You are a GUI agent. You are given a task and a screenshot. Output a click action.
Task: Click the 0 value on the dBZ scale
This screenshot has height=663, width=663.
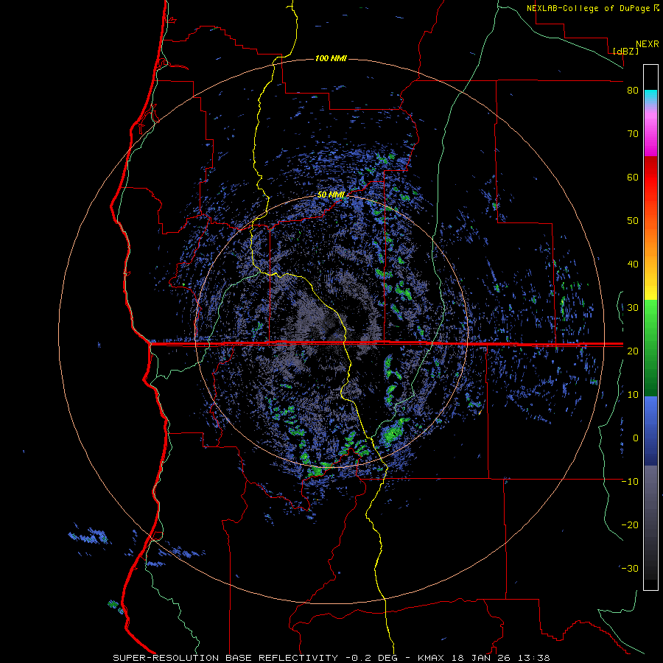coord(636,438)
